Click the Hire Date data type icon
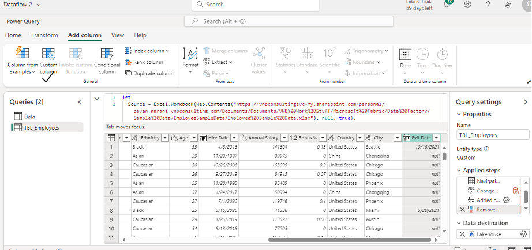Viewport: 532px width, 250px height. click(x=203, y=138)
